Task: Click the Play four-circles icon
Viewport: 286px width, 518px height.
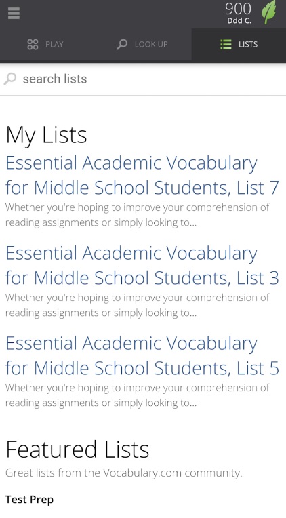Action: click(x=33, y=44)
